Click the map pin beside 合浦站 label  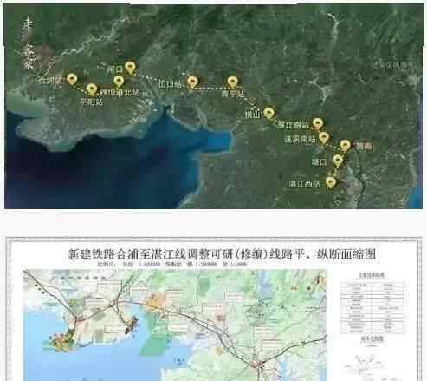point(72,79)
